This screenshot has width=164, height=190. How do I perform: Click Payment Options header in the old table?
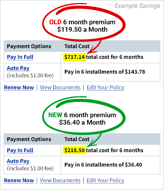[x=29, y=46]
